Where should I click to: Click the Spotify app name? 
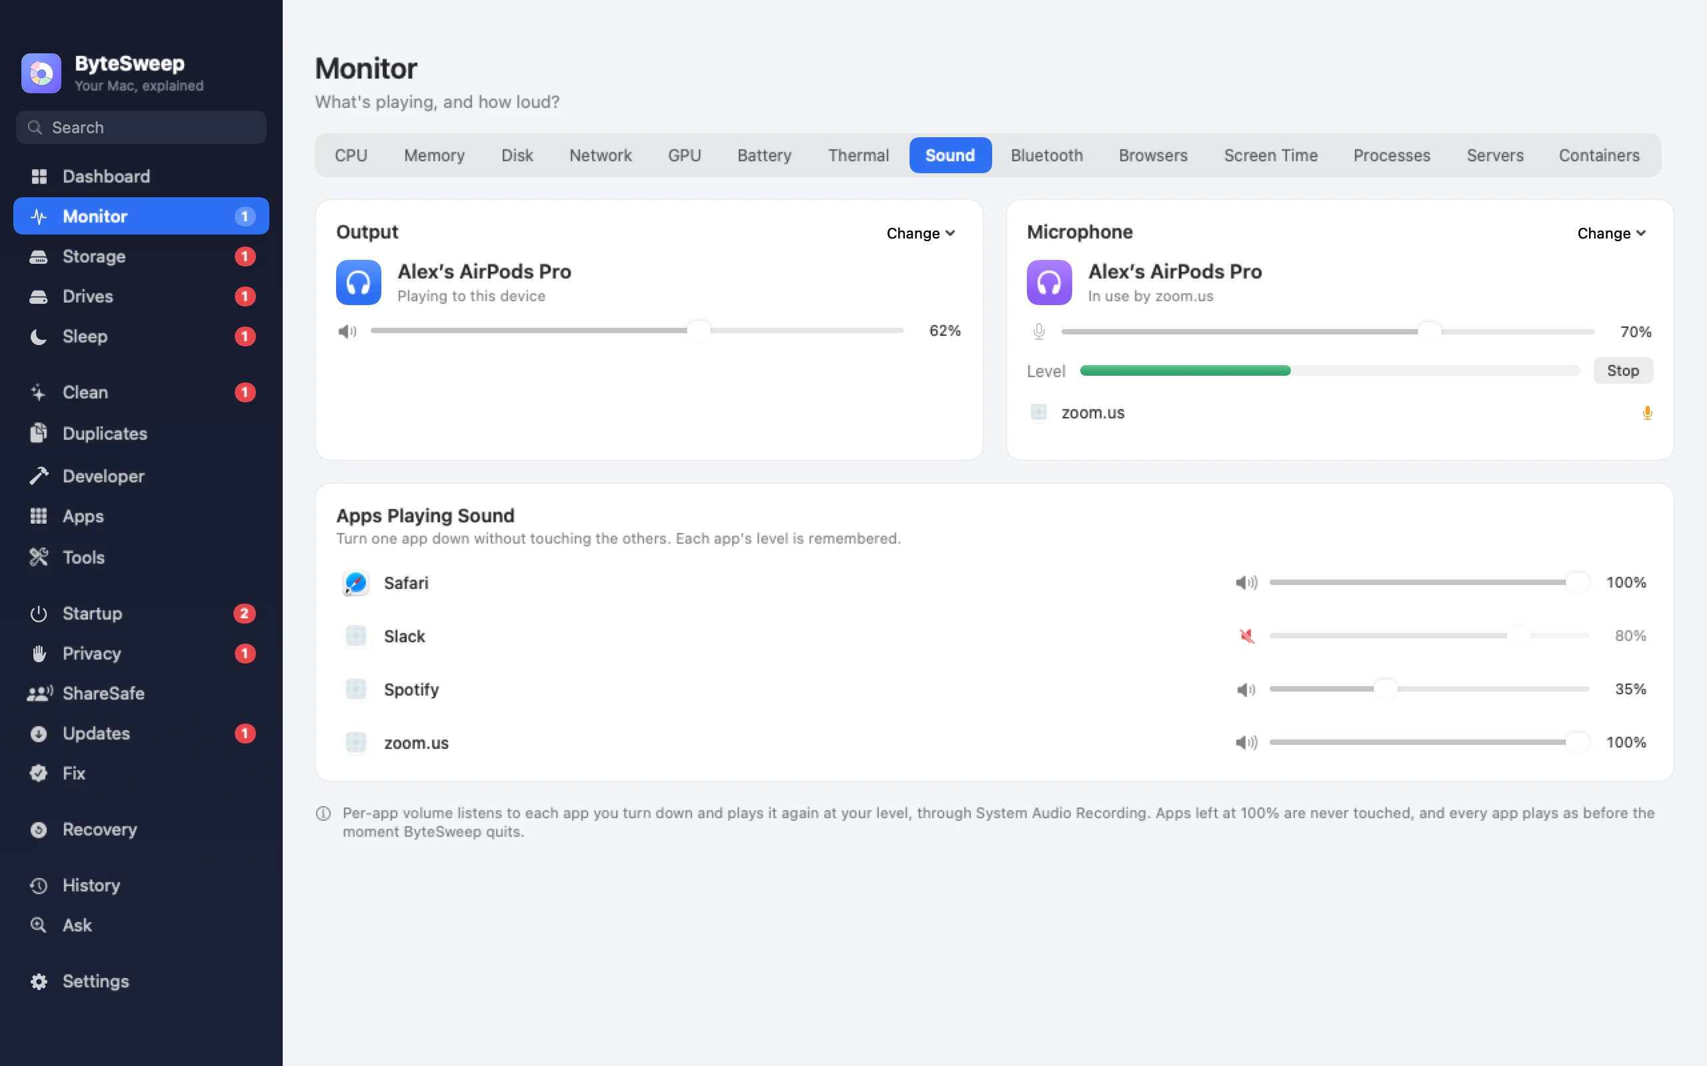click(411, 690)
